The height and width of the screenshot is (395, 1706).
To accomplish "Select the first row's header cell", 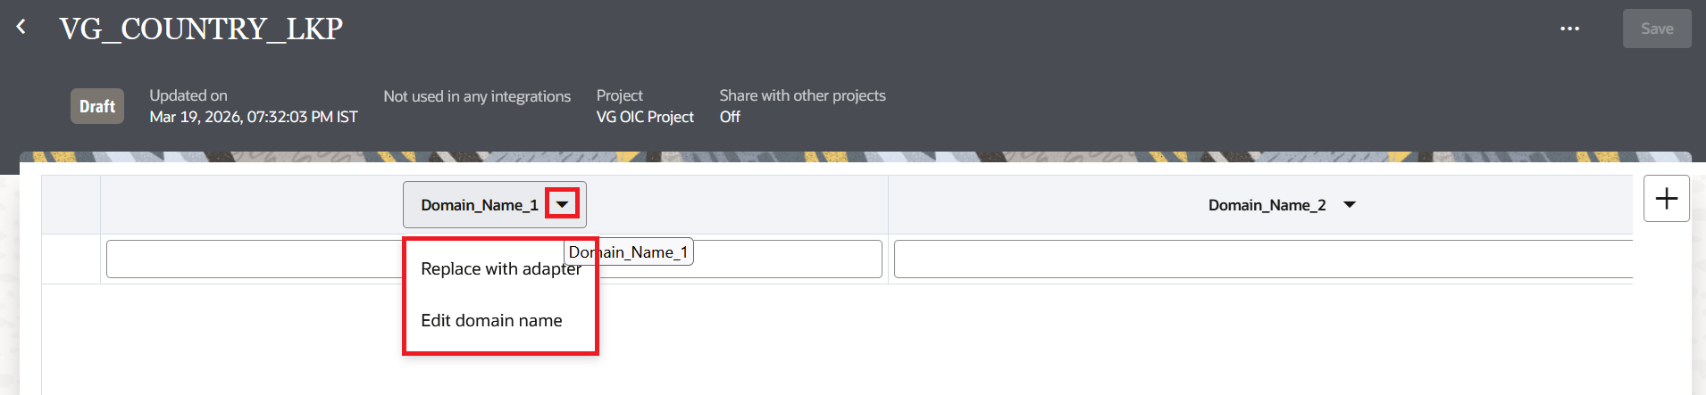I will tap(71, 259).
